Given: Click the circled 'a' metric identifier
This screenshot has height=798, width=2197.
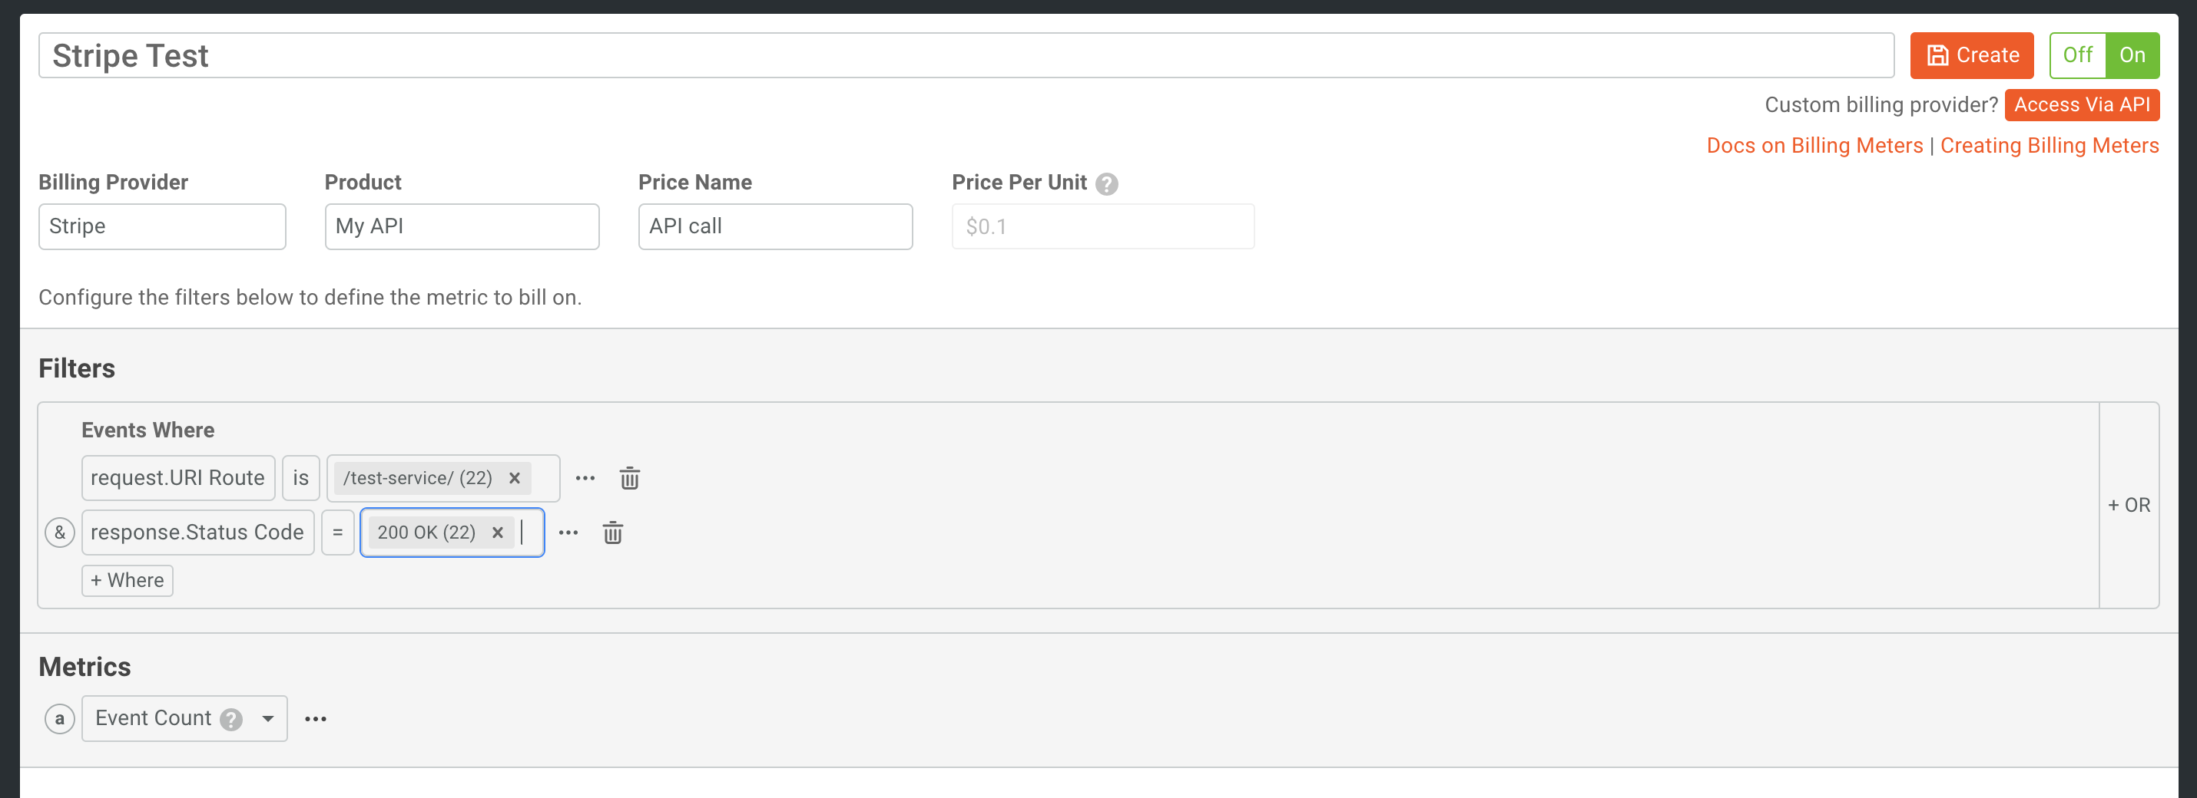Looking at the screenshot, I should (x=59, y=718).
